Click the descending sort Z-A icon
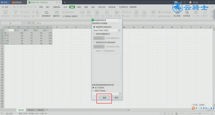The image size is (215, 115). tap(33, 16)
